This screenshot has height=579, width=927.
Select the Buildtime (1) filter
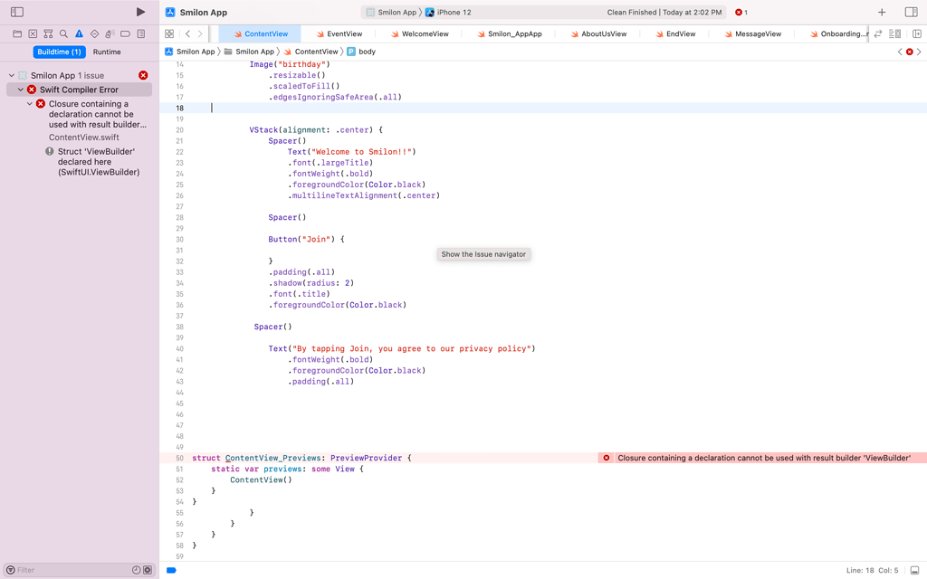pyautogui.click(x=59, y=52)
